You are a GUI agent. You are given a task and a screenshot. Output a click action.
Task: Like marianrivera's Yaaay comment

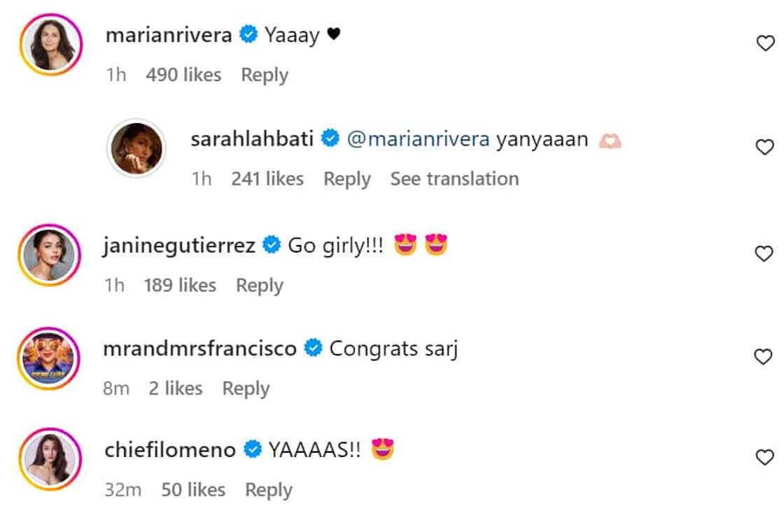coord(765,44)
